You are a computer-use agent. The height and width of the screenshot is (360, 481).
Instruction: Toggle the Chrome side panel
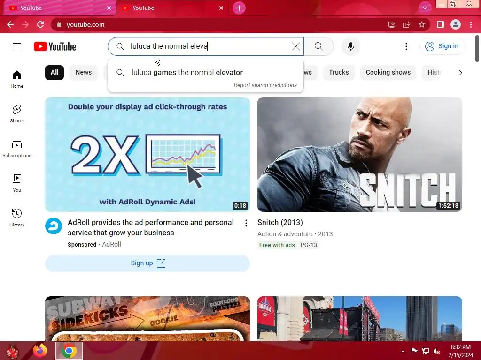coord(441,24)
